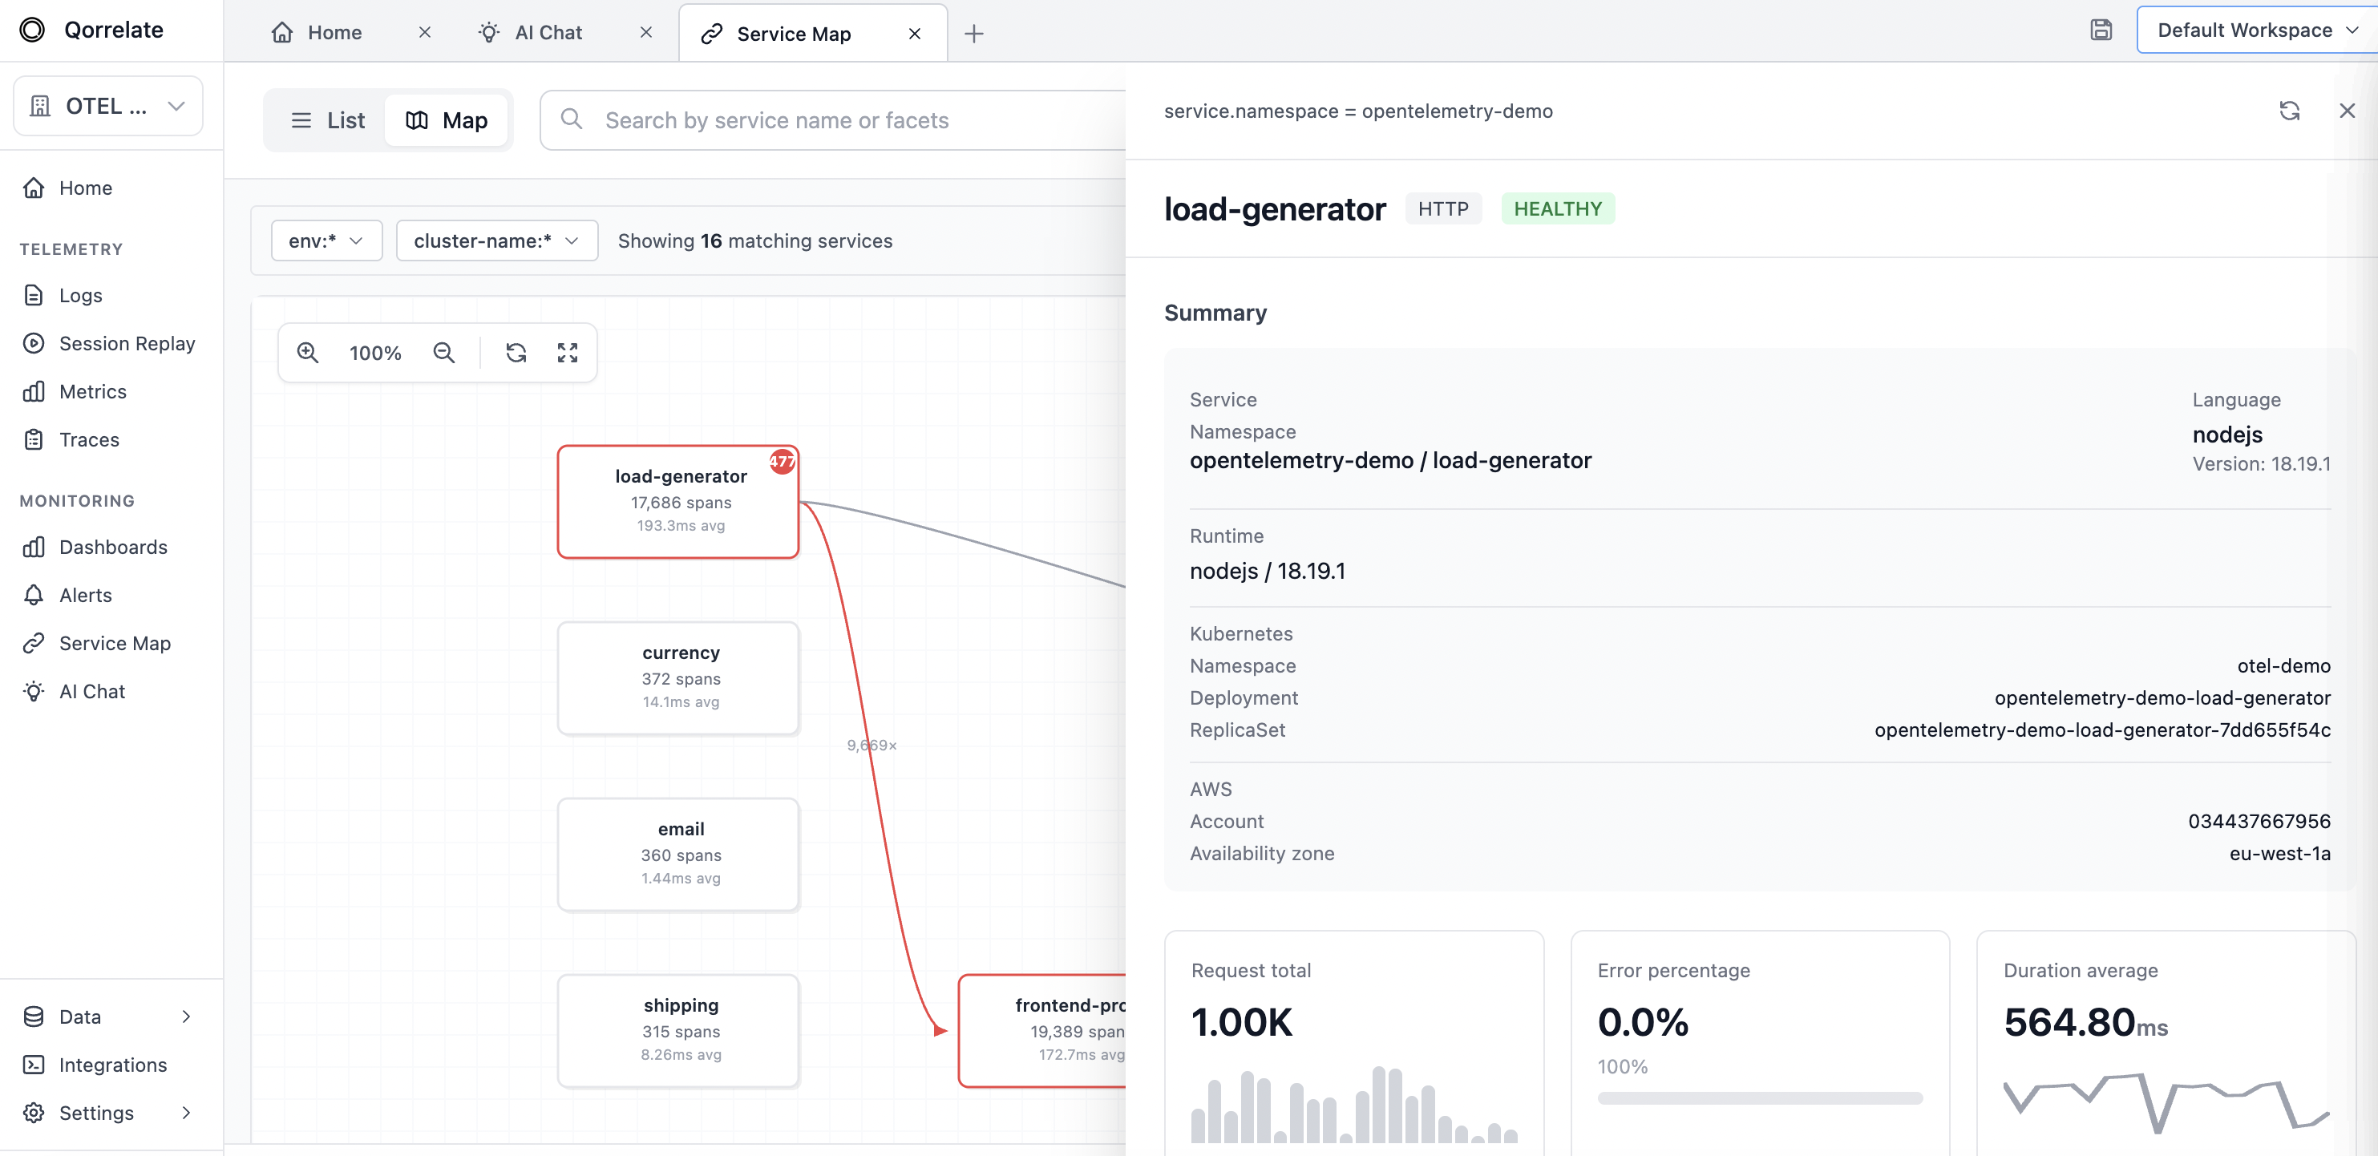Click the map zoom-in magnifier icon
Viewport: 2378px width, 1156px height.
307,353
